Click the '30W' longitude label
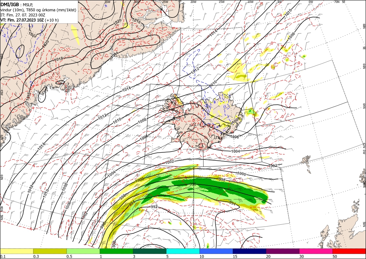The image size is (366, 259). pos(137,2)
